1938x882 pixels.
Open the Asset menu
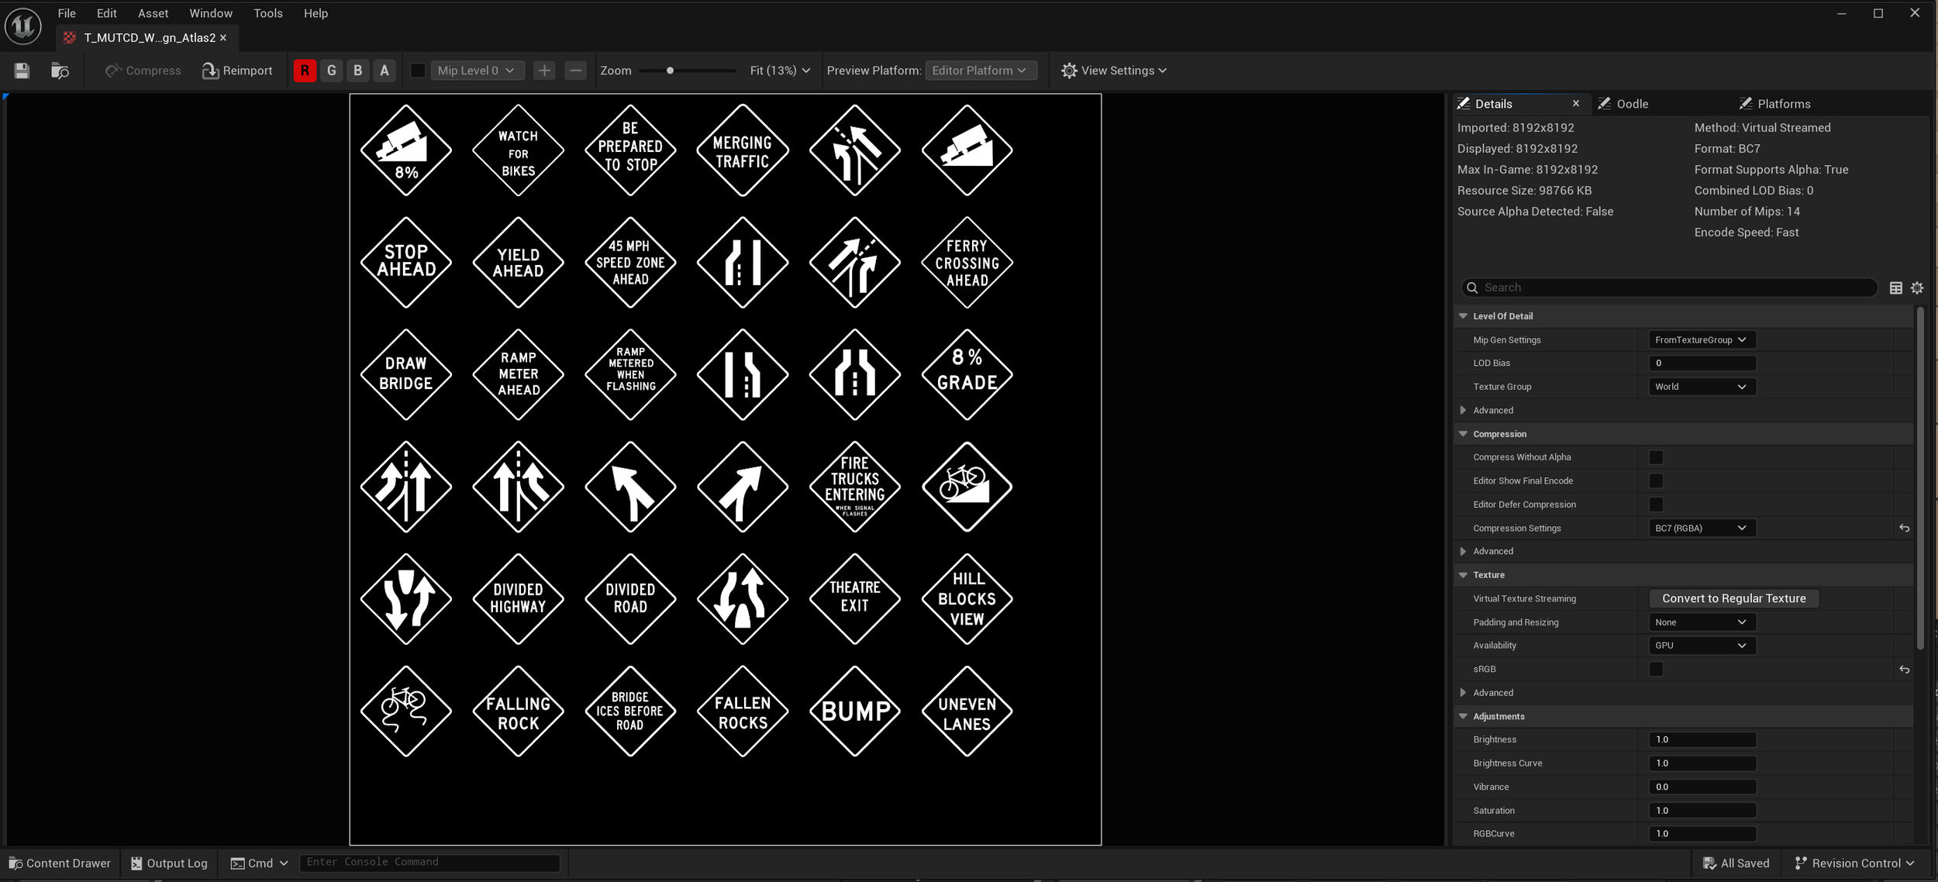(x=153, y=13)
